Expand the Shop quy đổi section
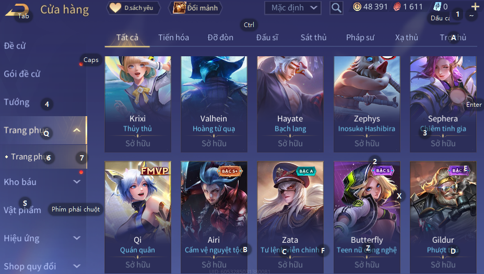This screenshot has height=274, width=484. point(77,266)
